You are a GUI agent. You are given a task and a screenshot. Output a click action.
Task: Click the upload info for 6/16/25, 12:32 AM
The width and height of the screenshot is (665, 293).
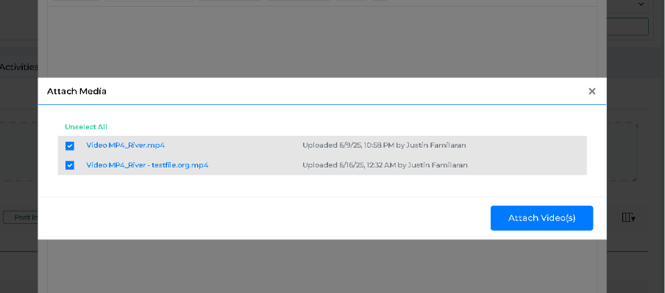click(385, 165)
